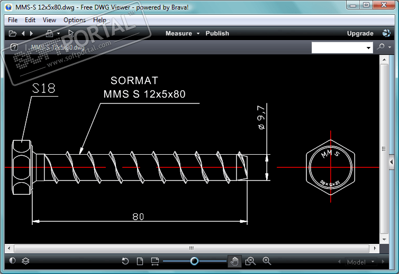Go to the previous layout arrow

pyautogui.click(x=339, y=261)
